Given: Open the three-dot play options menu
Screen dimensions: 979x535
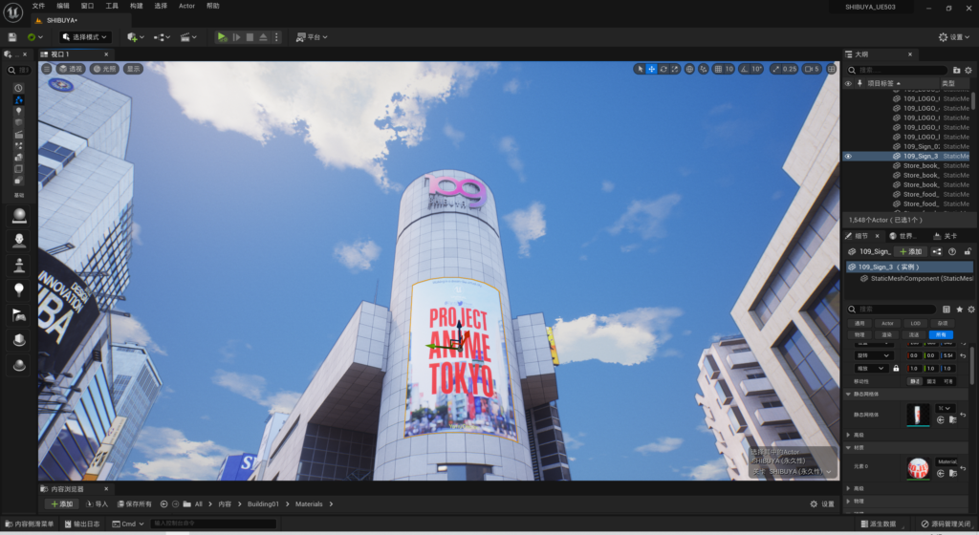Looking at the screenshot, I should [276, 37].
